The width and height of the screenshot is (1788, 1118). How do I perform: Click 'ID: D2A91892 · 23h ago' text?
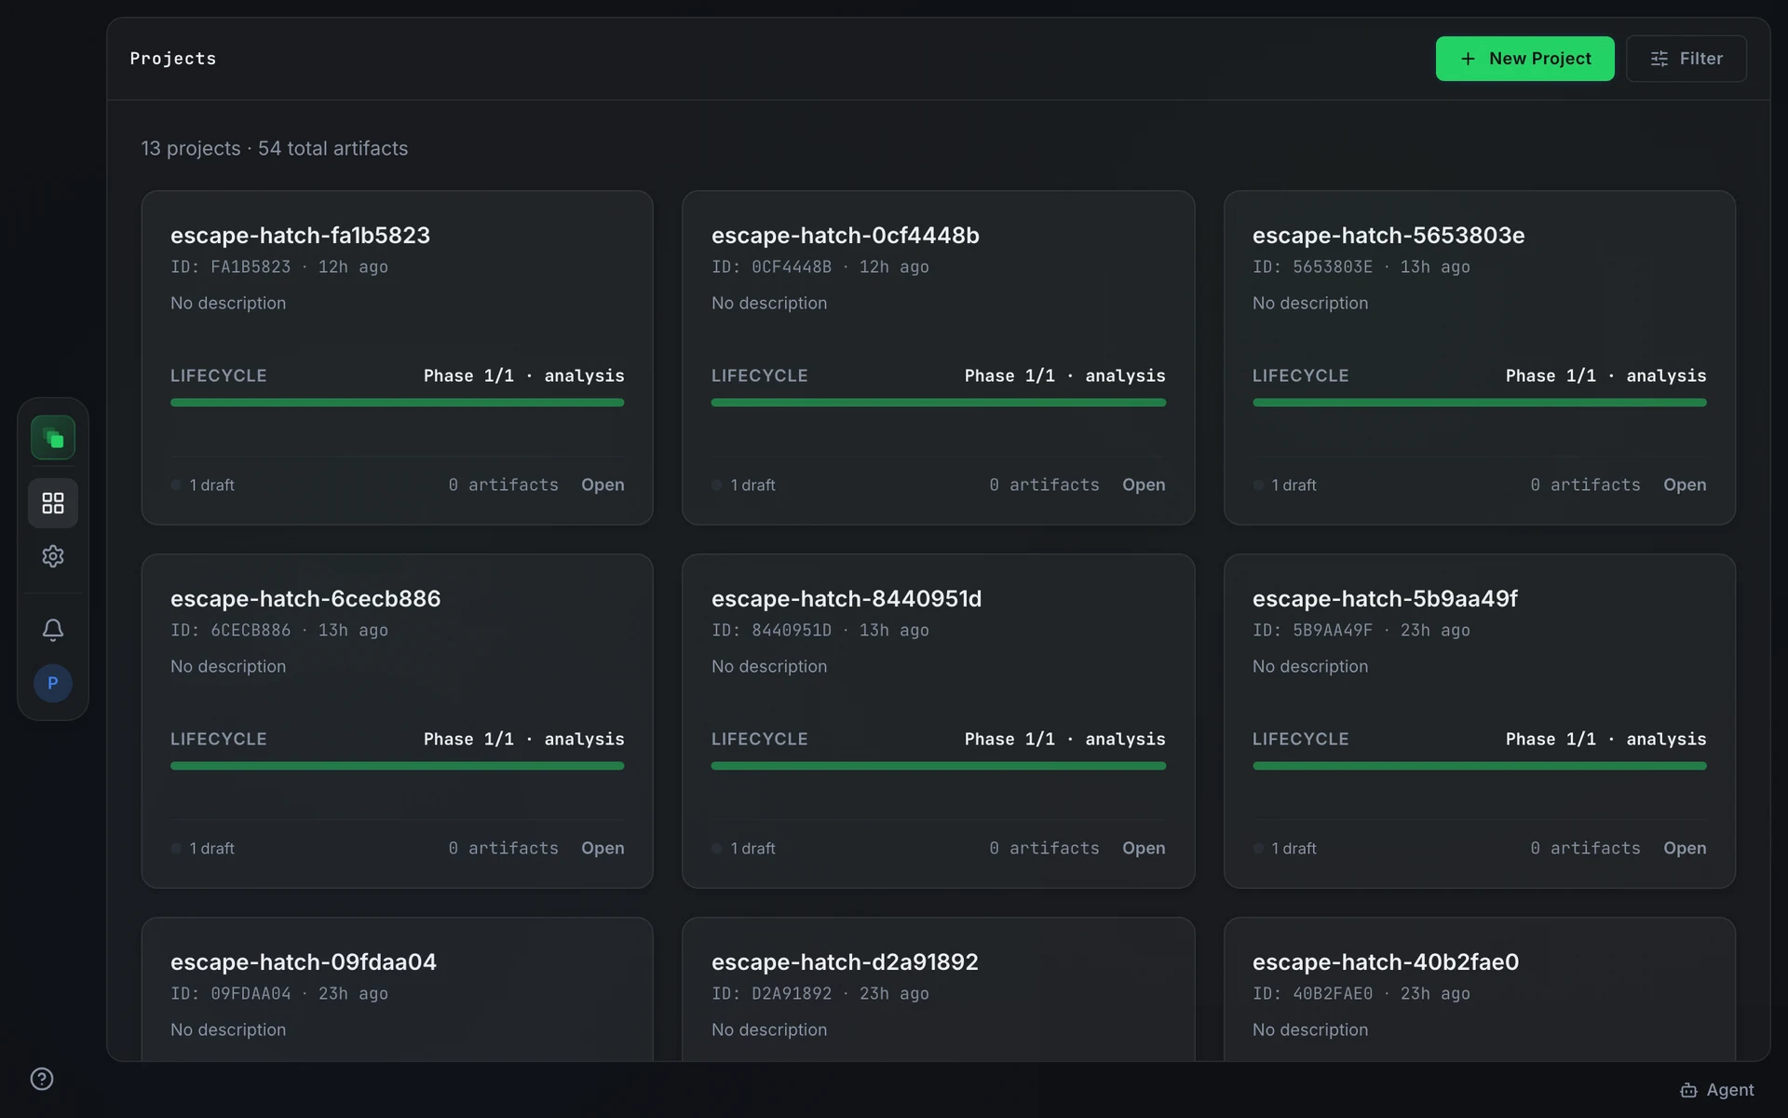tap(820, 993)
